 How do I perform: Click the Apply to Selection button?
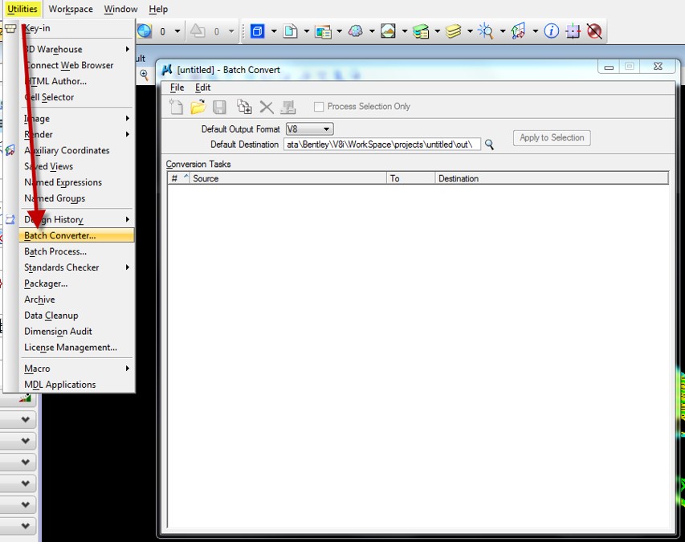(x=551, y=137)
